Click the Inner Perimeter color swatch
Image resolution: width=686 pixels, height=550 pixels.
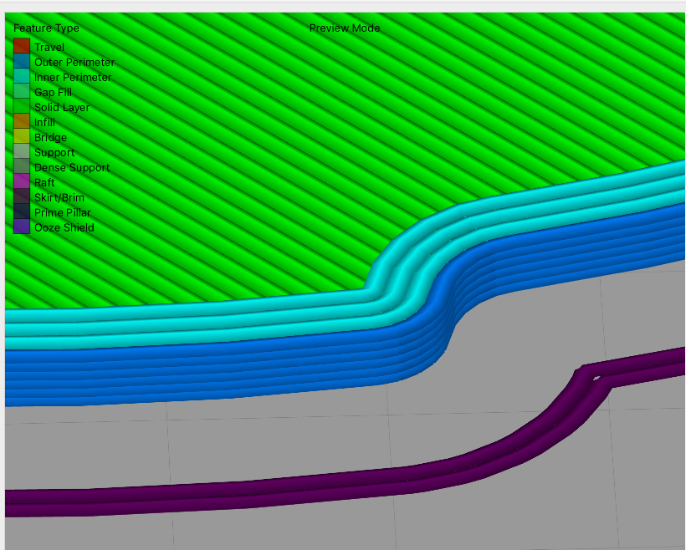click(x=22, y=76)
